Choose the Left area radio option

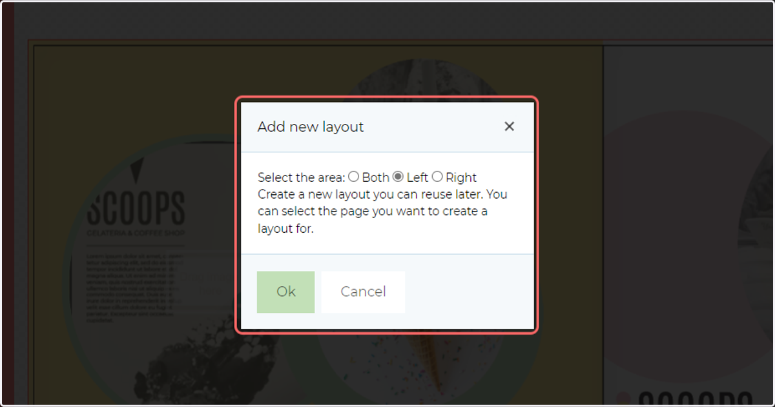click(x=398, y=177)
